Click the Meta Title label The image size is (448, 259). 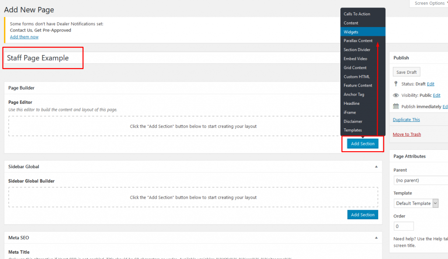19,252
